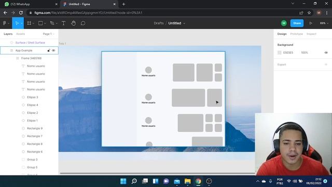Reload the Figma page
This screenshot has width=332, height=187.
[21, 12]
